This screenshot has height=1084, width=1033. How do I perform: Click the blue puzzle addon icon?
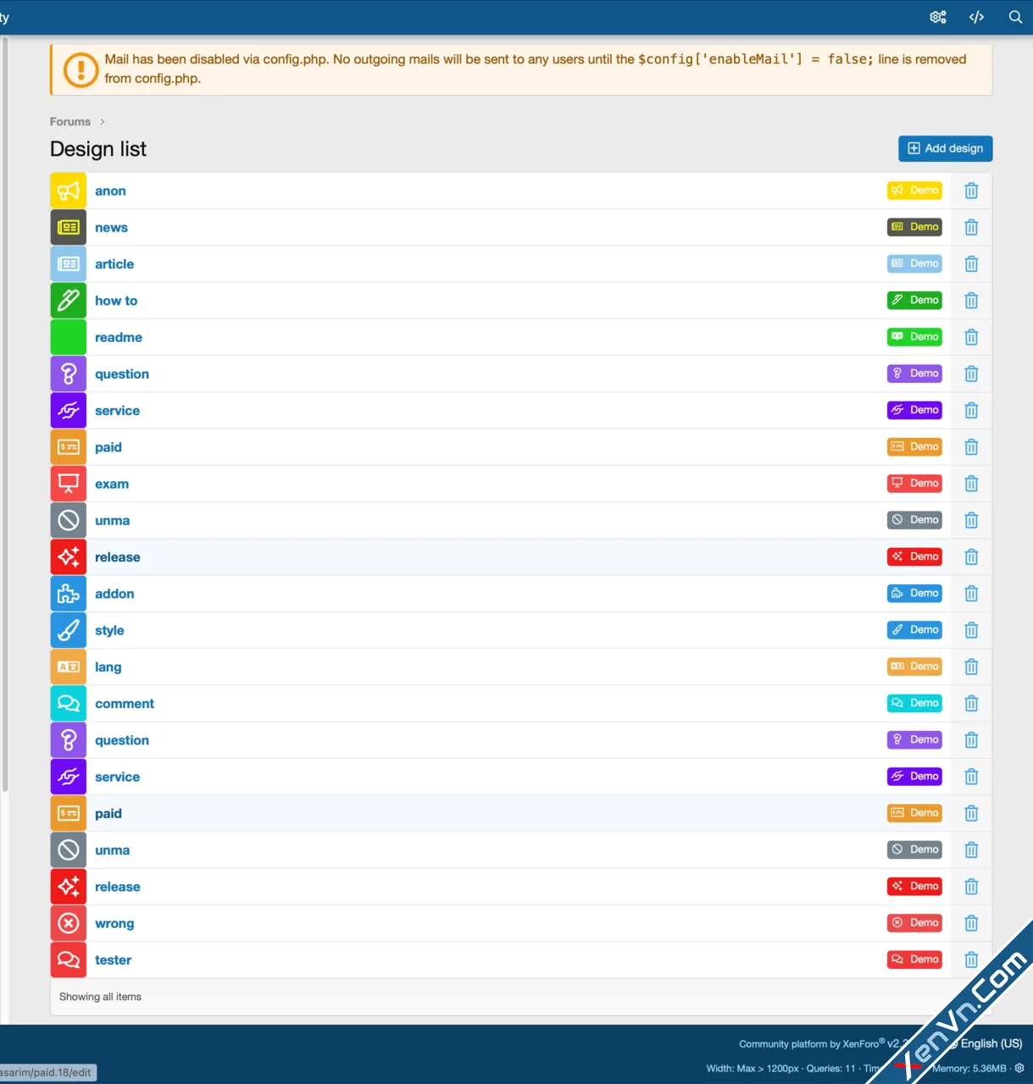pos(69,594)
